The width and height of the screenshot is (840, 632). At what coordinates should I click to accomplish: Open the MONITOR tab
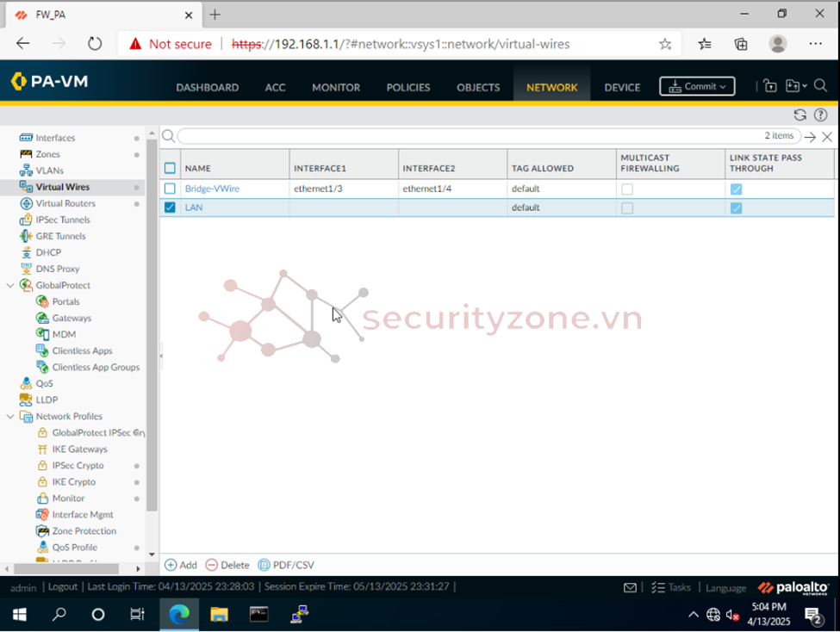336,87
